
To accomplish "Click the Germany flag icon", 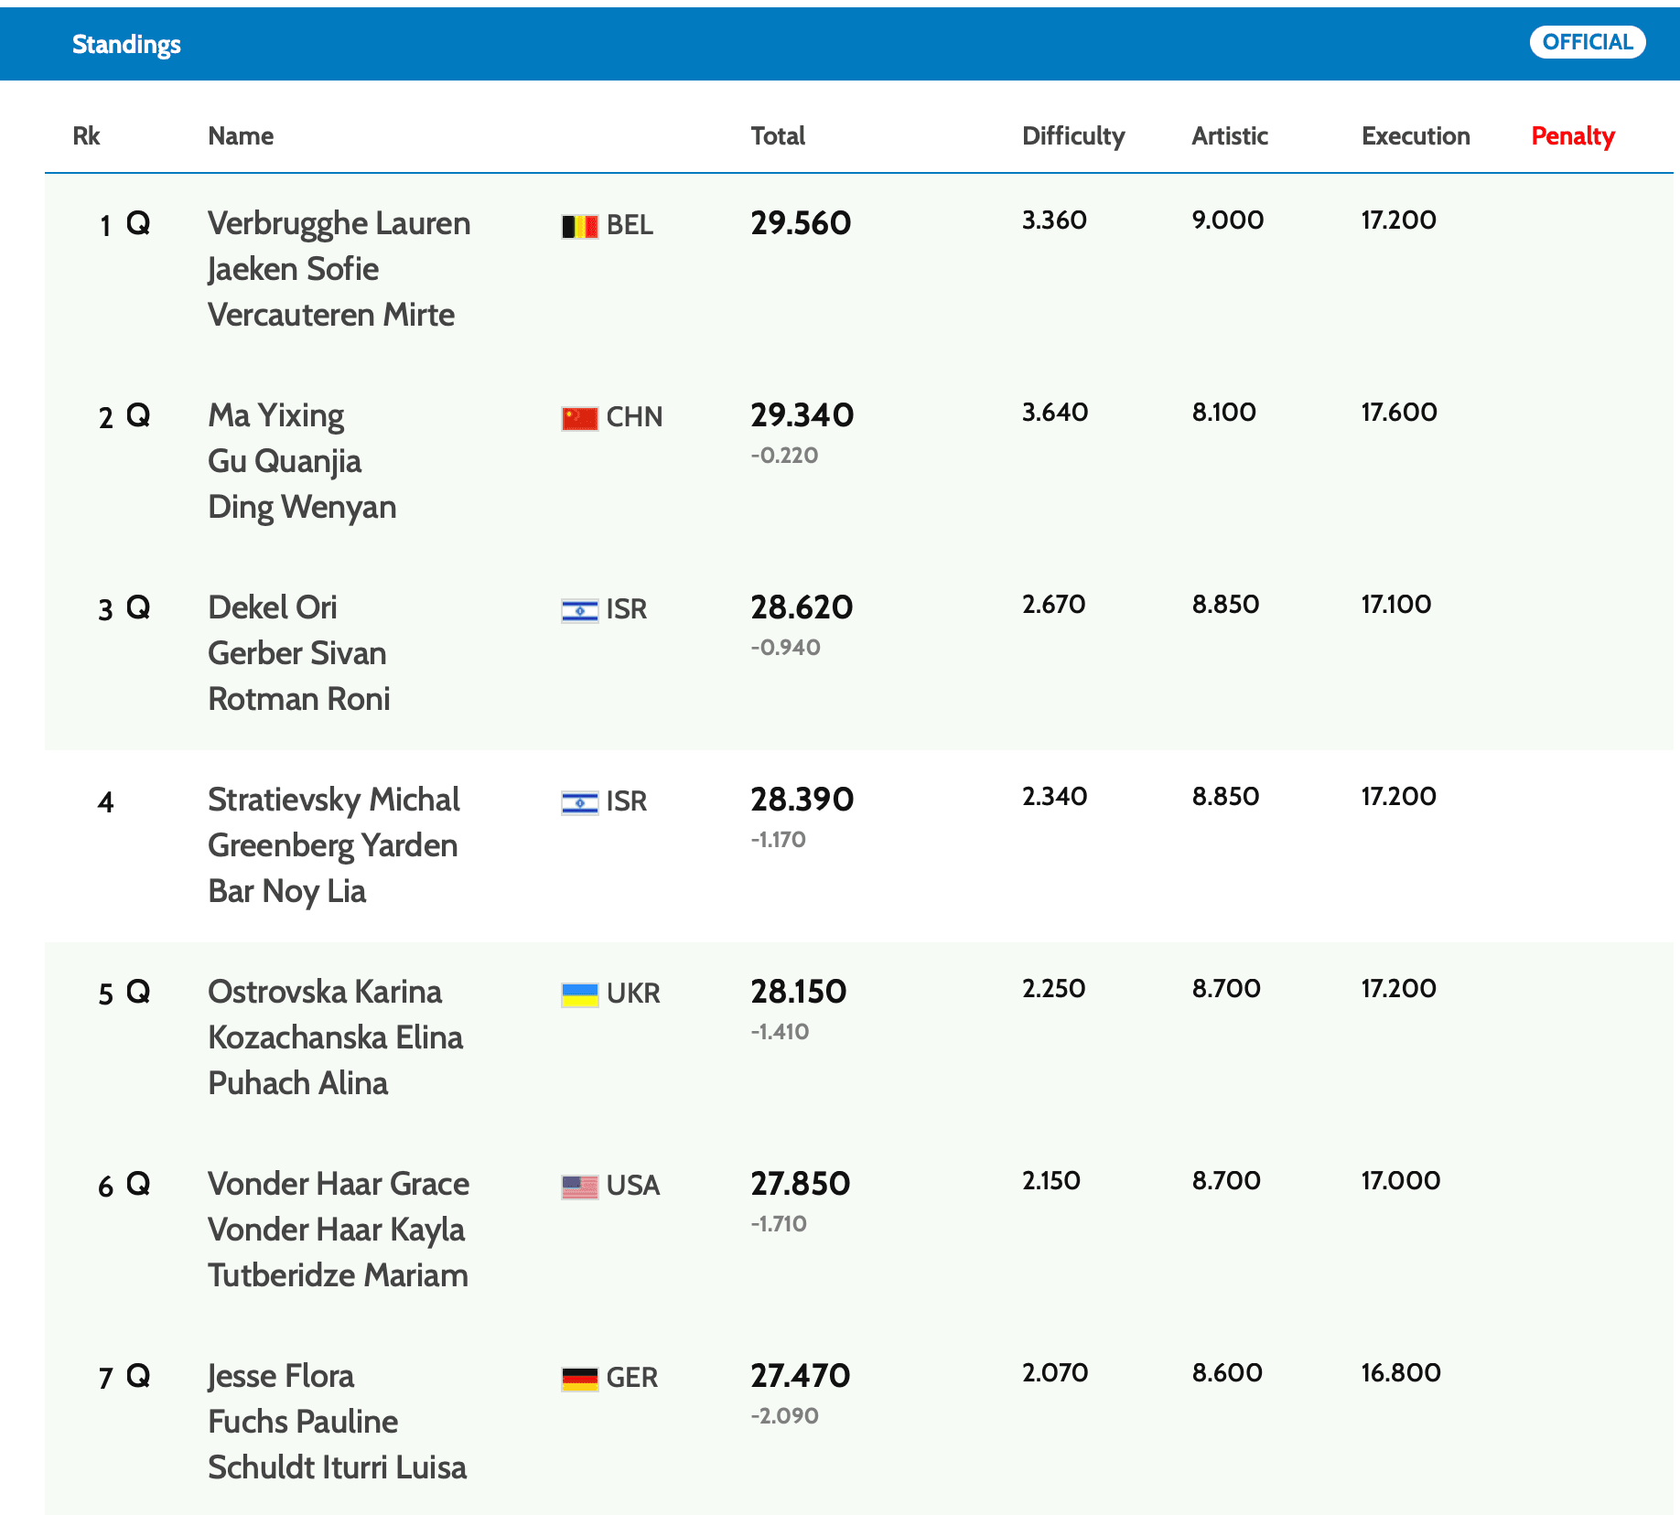I will 579,1379.
